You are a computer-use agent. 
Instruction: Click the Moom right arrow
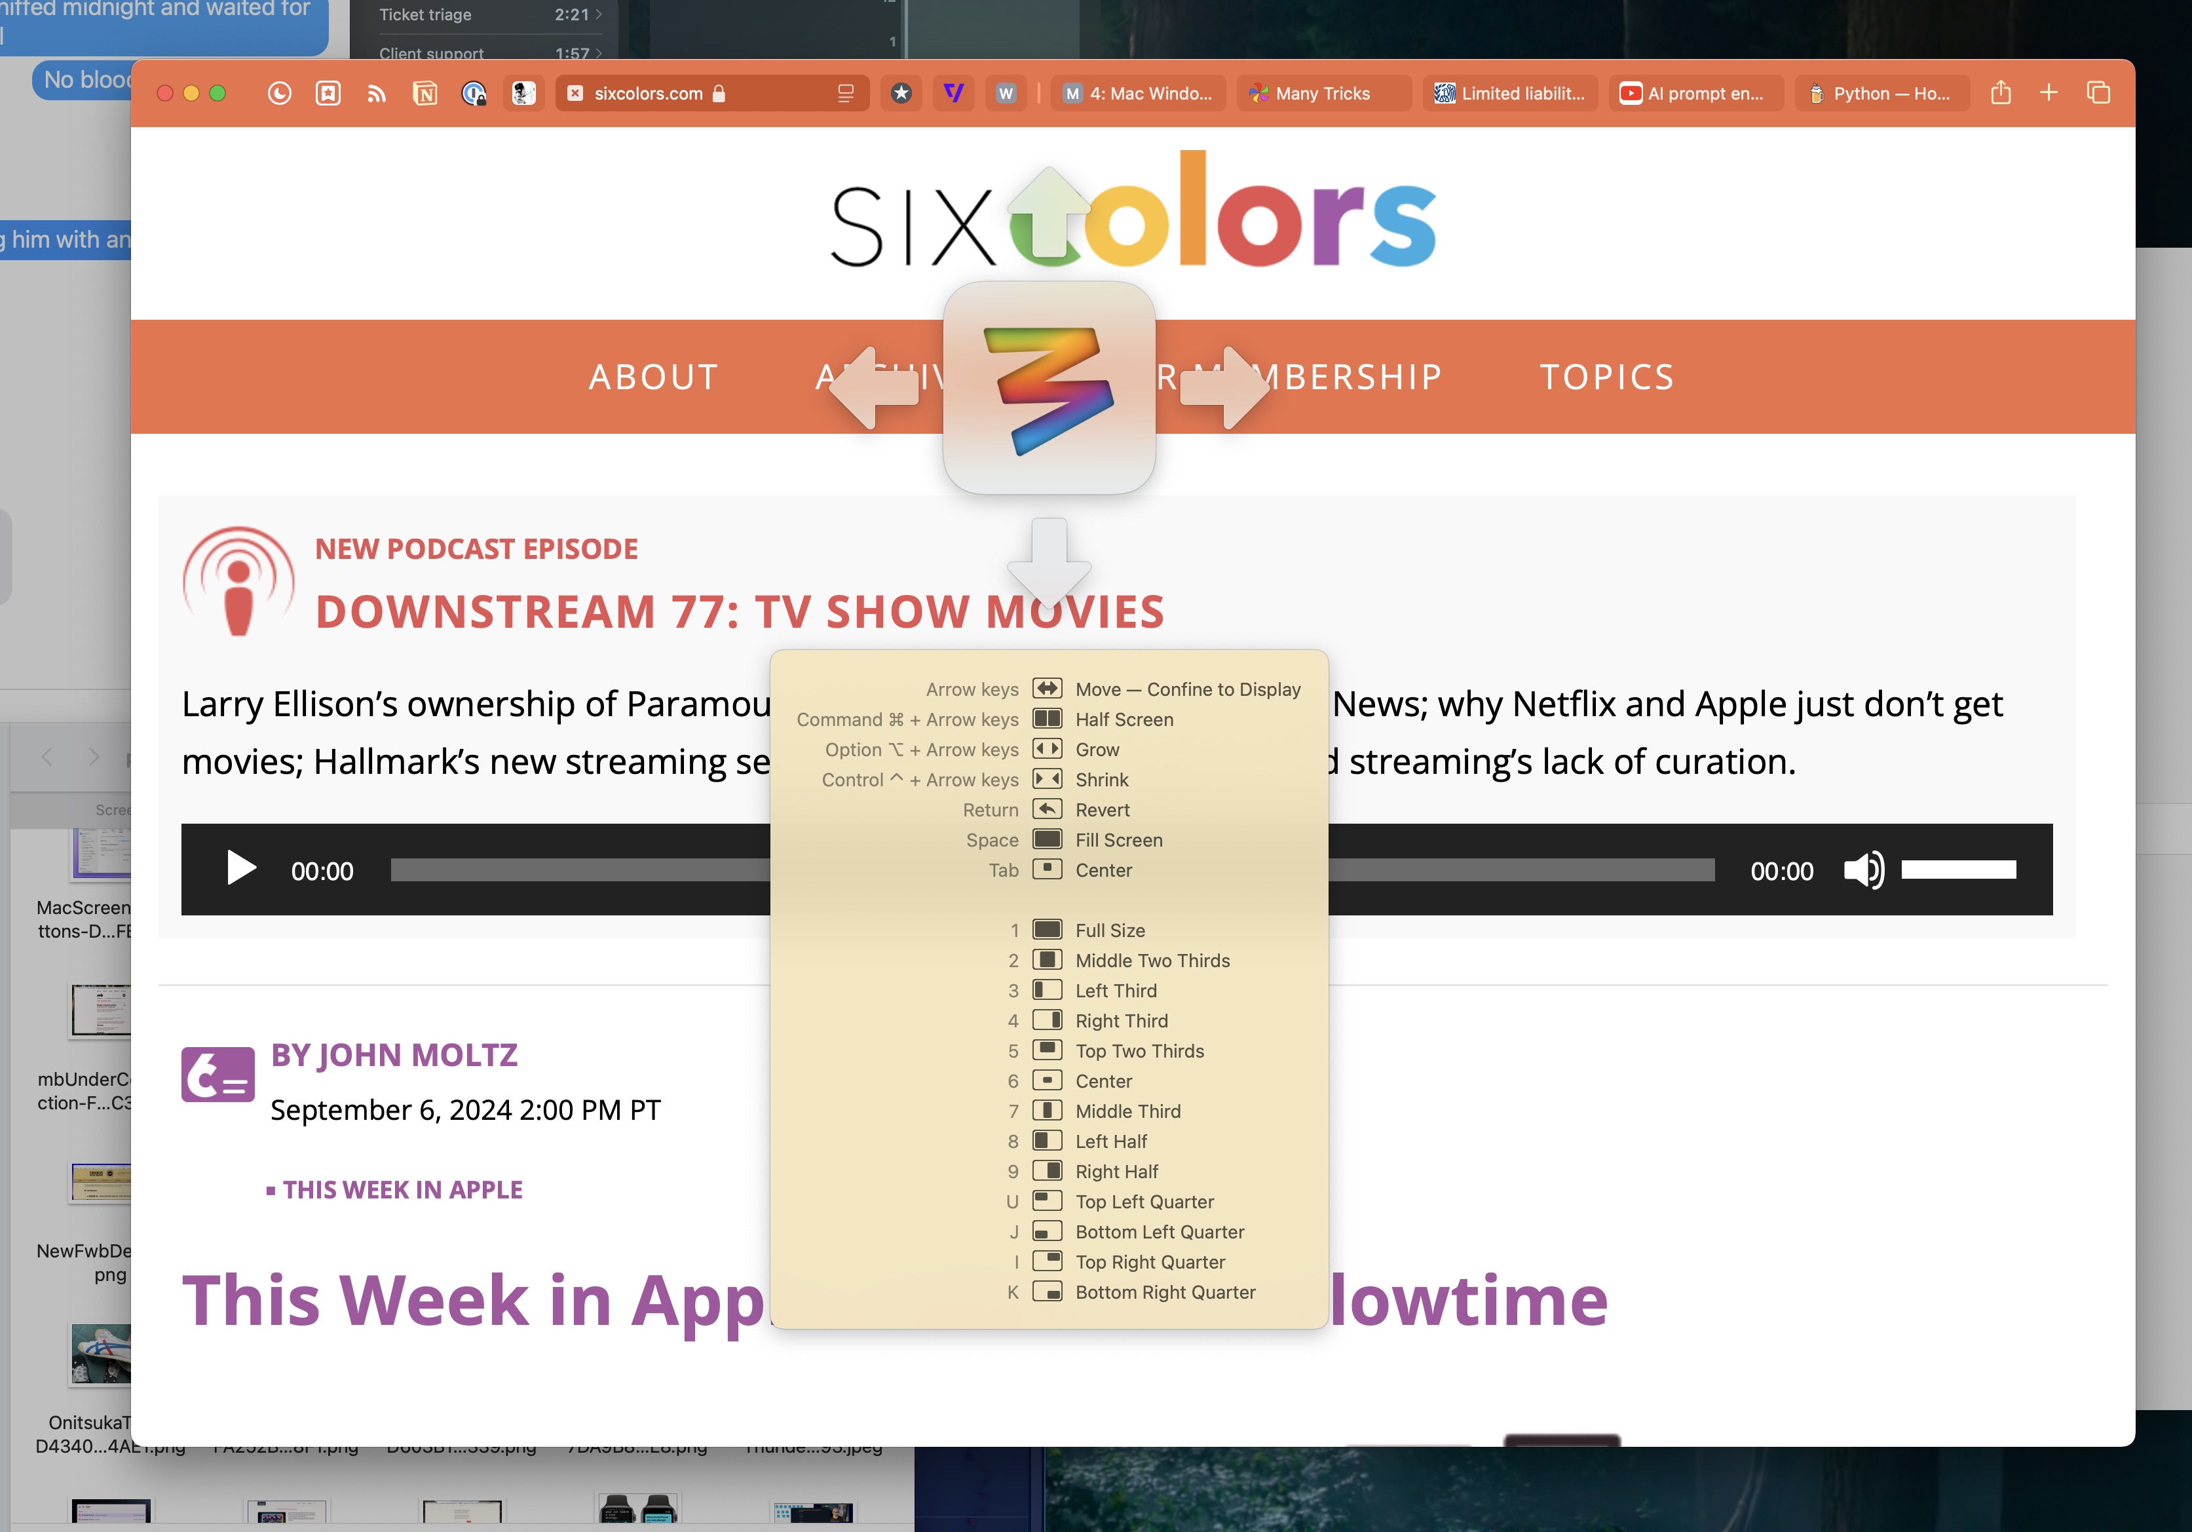(1226, 388)
